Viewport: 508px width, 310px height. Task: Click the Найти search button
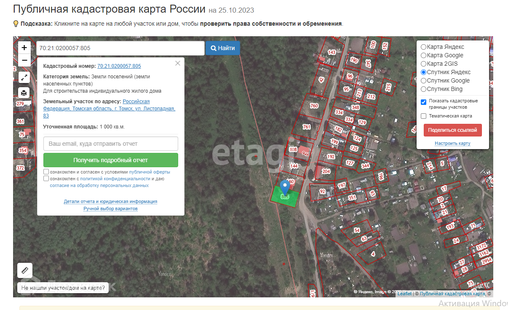click(x=223, y=48)
